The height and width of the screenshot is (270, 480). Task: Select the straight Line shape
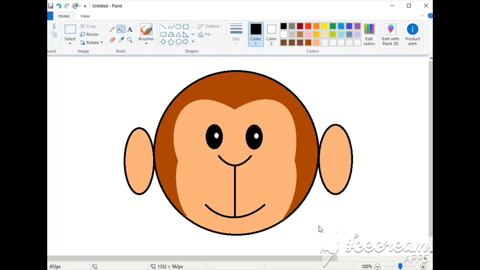coord(163,27)
